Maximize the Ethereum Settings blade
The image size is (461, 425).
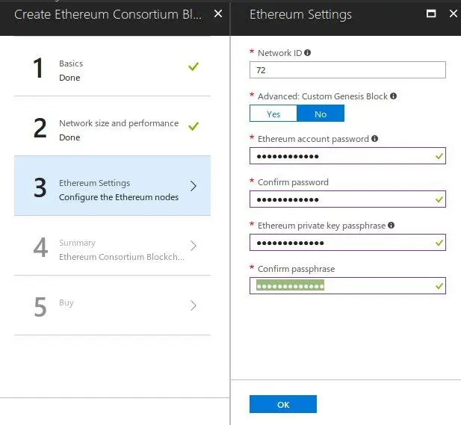click(430, 14)
